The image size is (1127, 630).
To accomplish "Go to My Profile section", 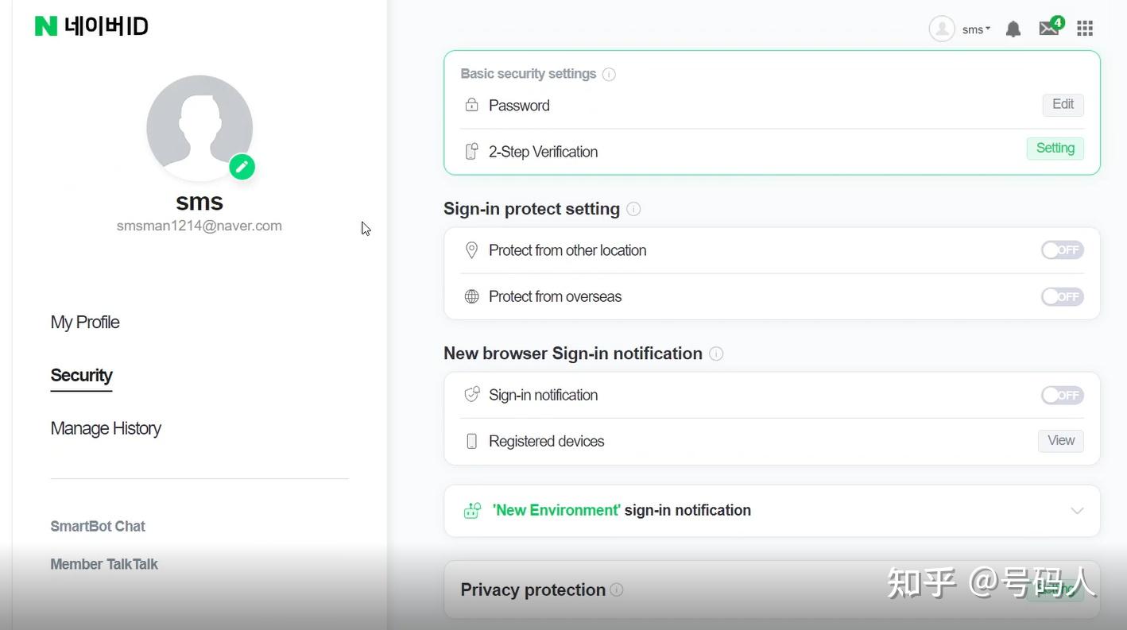I will coord(85,323).
